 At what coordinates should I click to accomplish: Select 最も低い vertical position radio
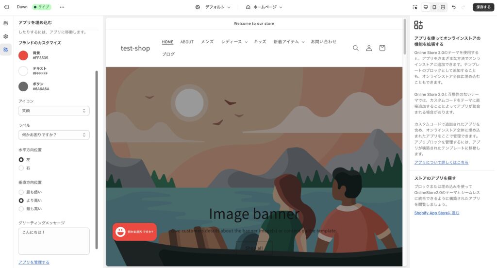pyautogui.click(x=21, y=192)
